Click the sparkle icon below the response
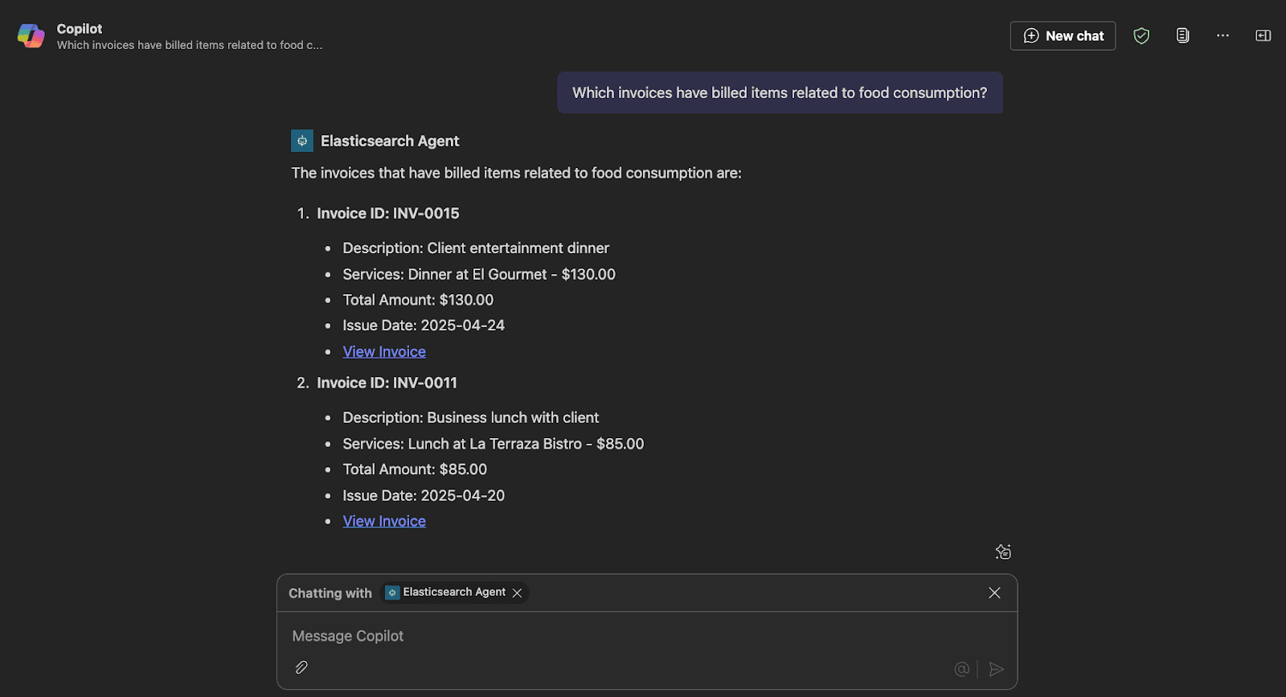The height and width of the screenshot is (697, 1286). pos(1003,551)
